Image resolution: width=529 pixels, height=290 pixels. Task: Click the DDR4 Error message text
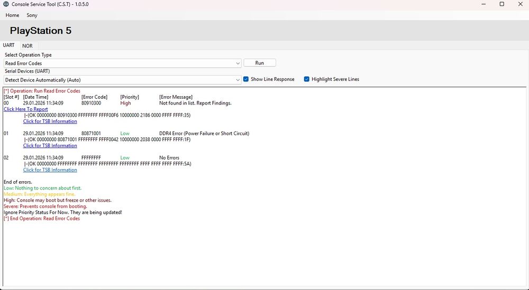pos(204,134)
